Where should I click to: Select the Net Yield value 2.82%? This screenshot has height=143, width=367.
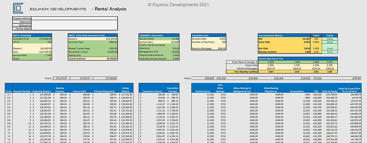point(307,49)
